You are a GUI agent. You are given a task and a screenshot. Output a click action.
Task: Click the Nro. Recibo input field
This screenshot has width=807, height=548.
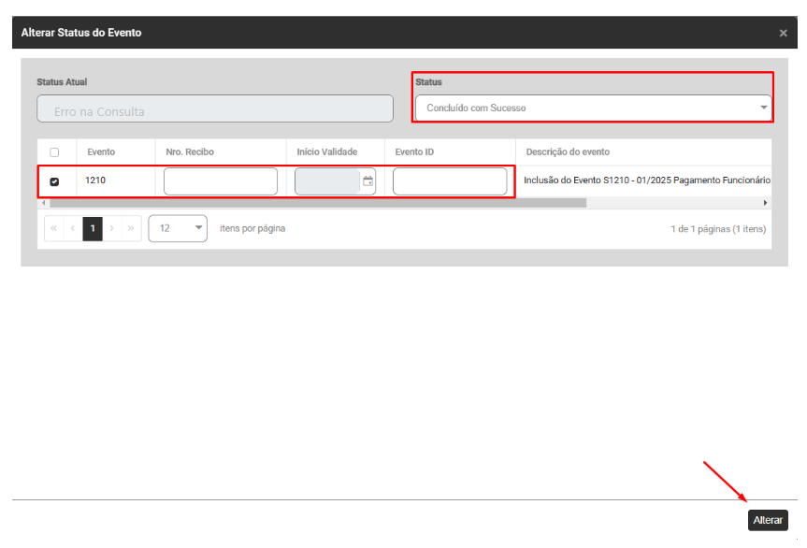point(221,181)
